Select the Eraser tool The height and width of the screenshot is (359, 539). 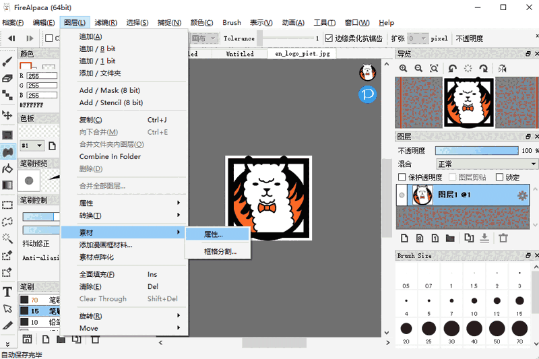click(7, 78)
